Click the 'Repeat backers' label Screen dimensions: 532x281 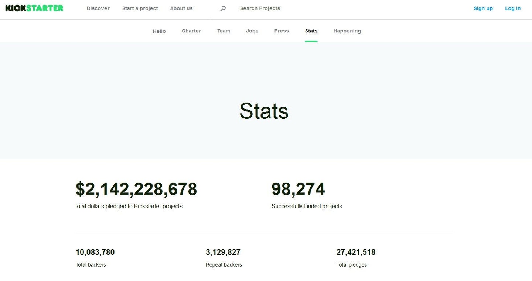pyautogui.click(x=224, y=265)
